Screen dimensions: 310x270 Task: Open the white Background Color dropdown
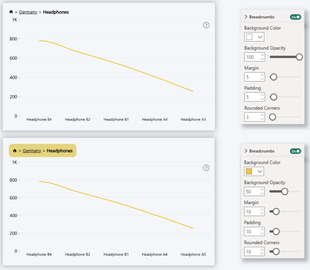pos(254,37)
